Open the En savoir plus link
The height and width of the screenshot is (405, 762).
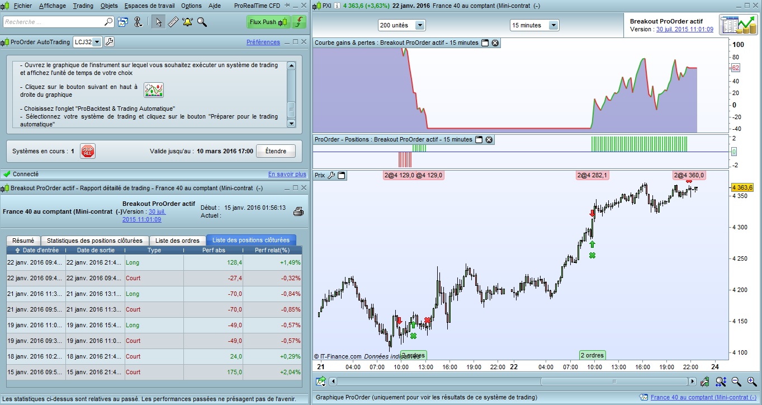tap(287, 174)
